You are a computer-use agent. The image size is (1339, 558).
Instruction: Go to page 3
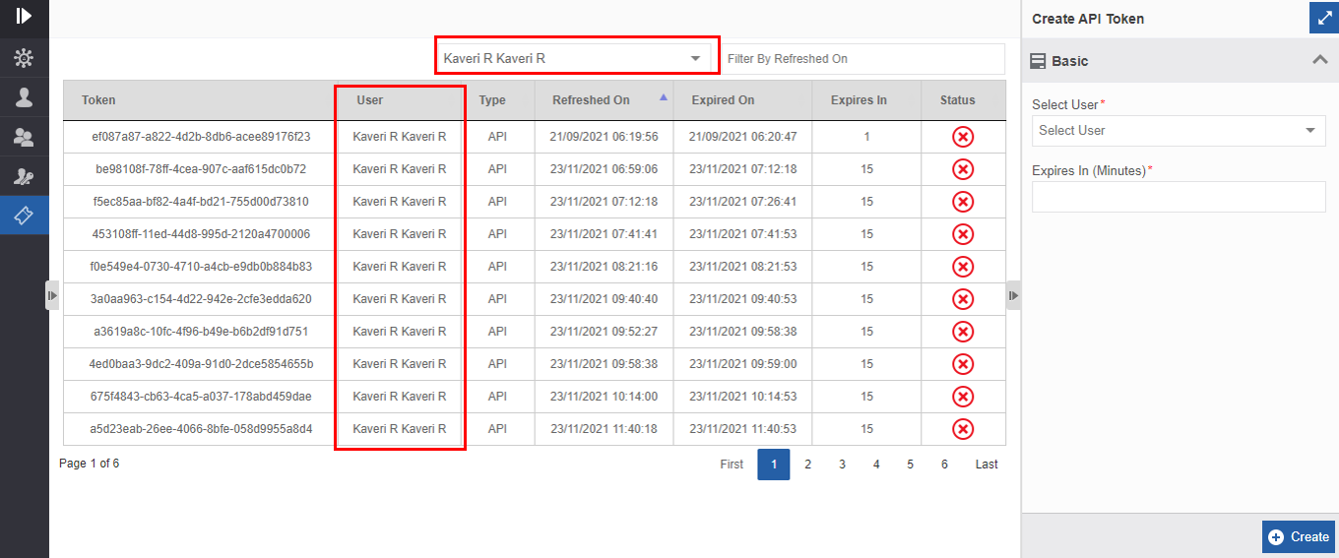point(842,465)
